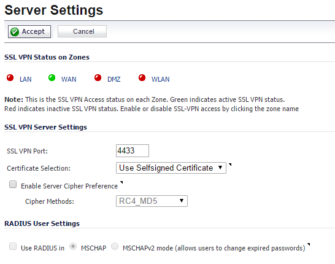
Task: Click the red LAN status indicator
Action: pyautogui.click(x=10, y=78)
